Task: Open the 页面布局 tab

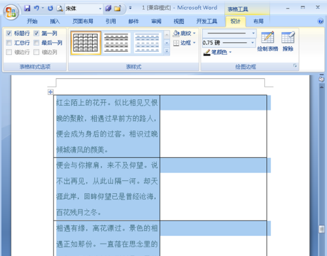Action: [83, 22]
